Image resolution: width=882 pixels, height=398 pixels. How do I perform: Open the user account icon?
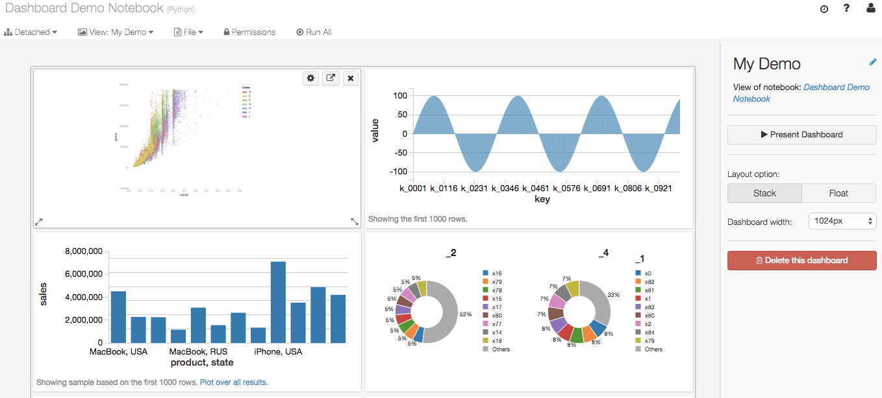[870, 9]
